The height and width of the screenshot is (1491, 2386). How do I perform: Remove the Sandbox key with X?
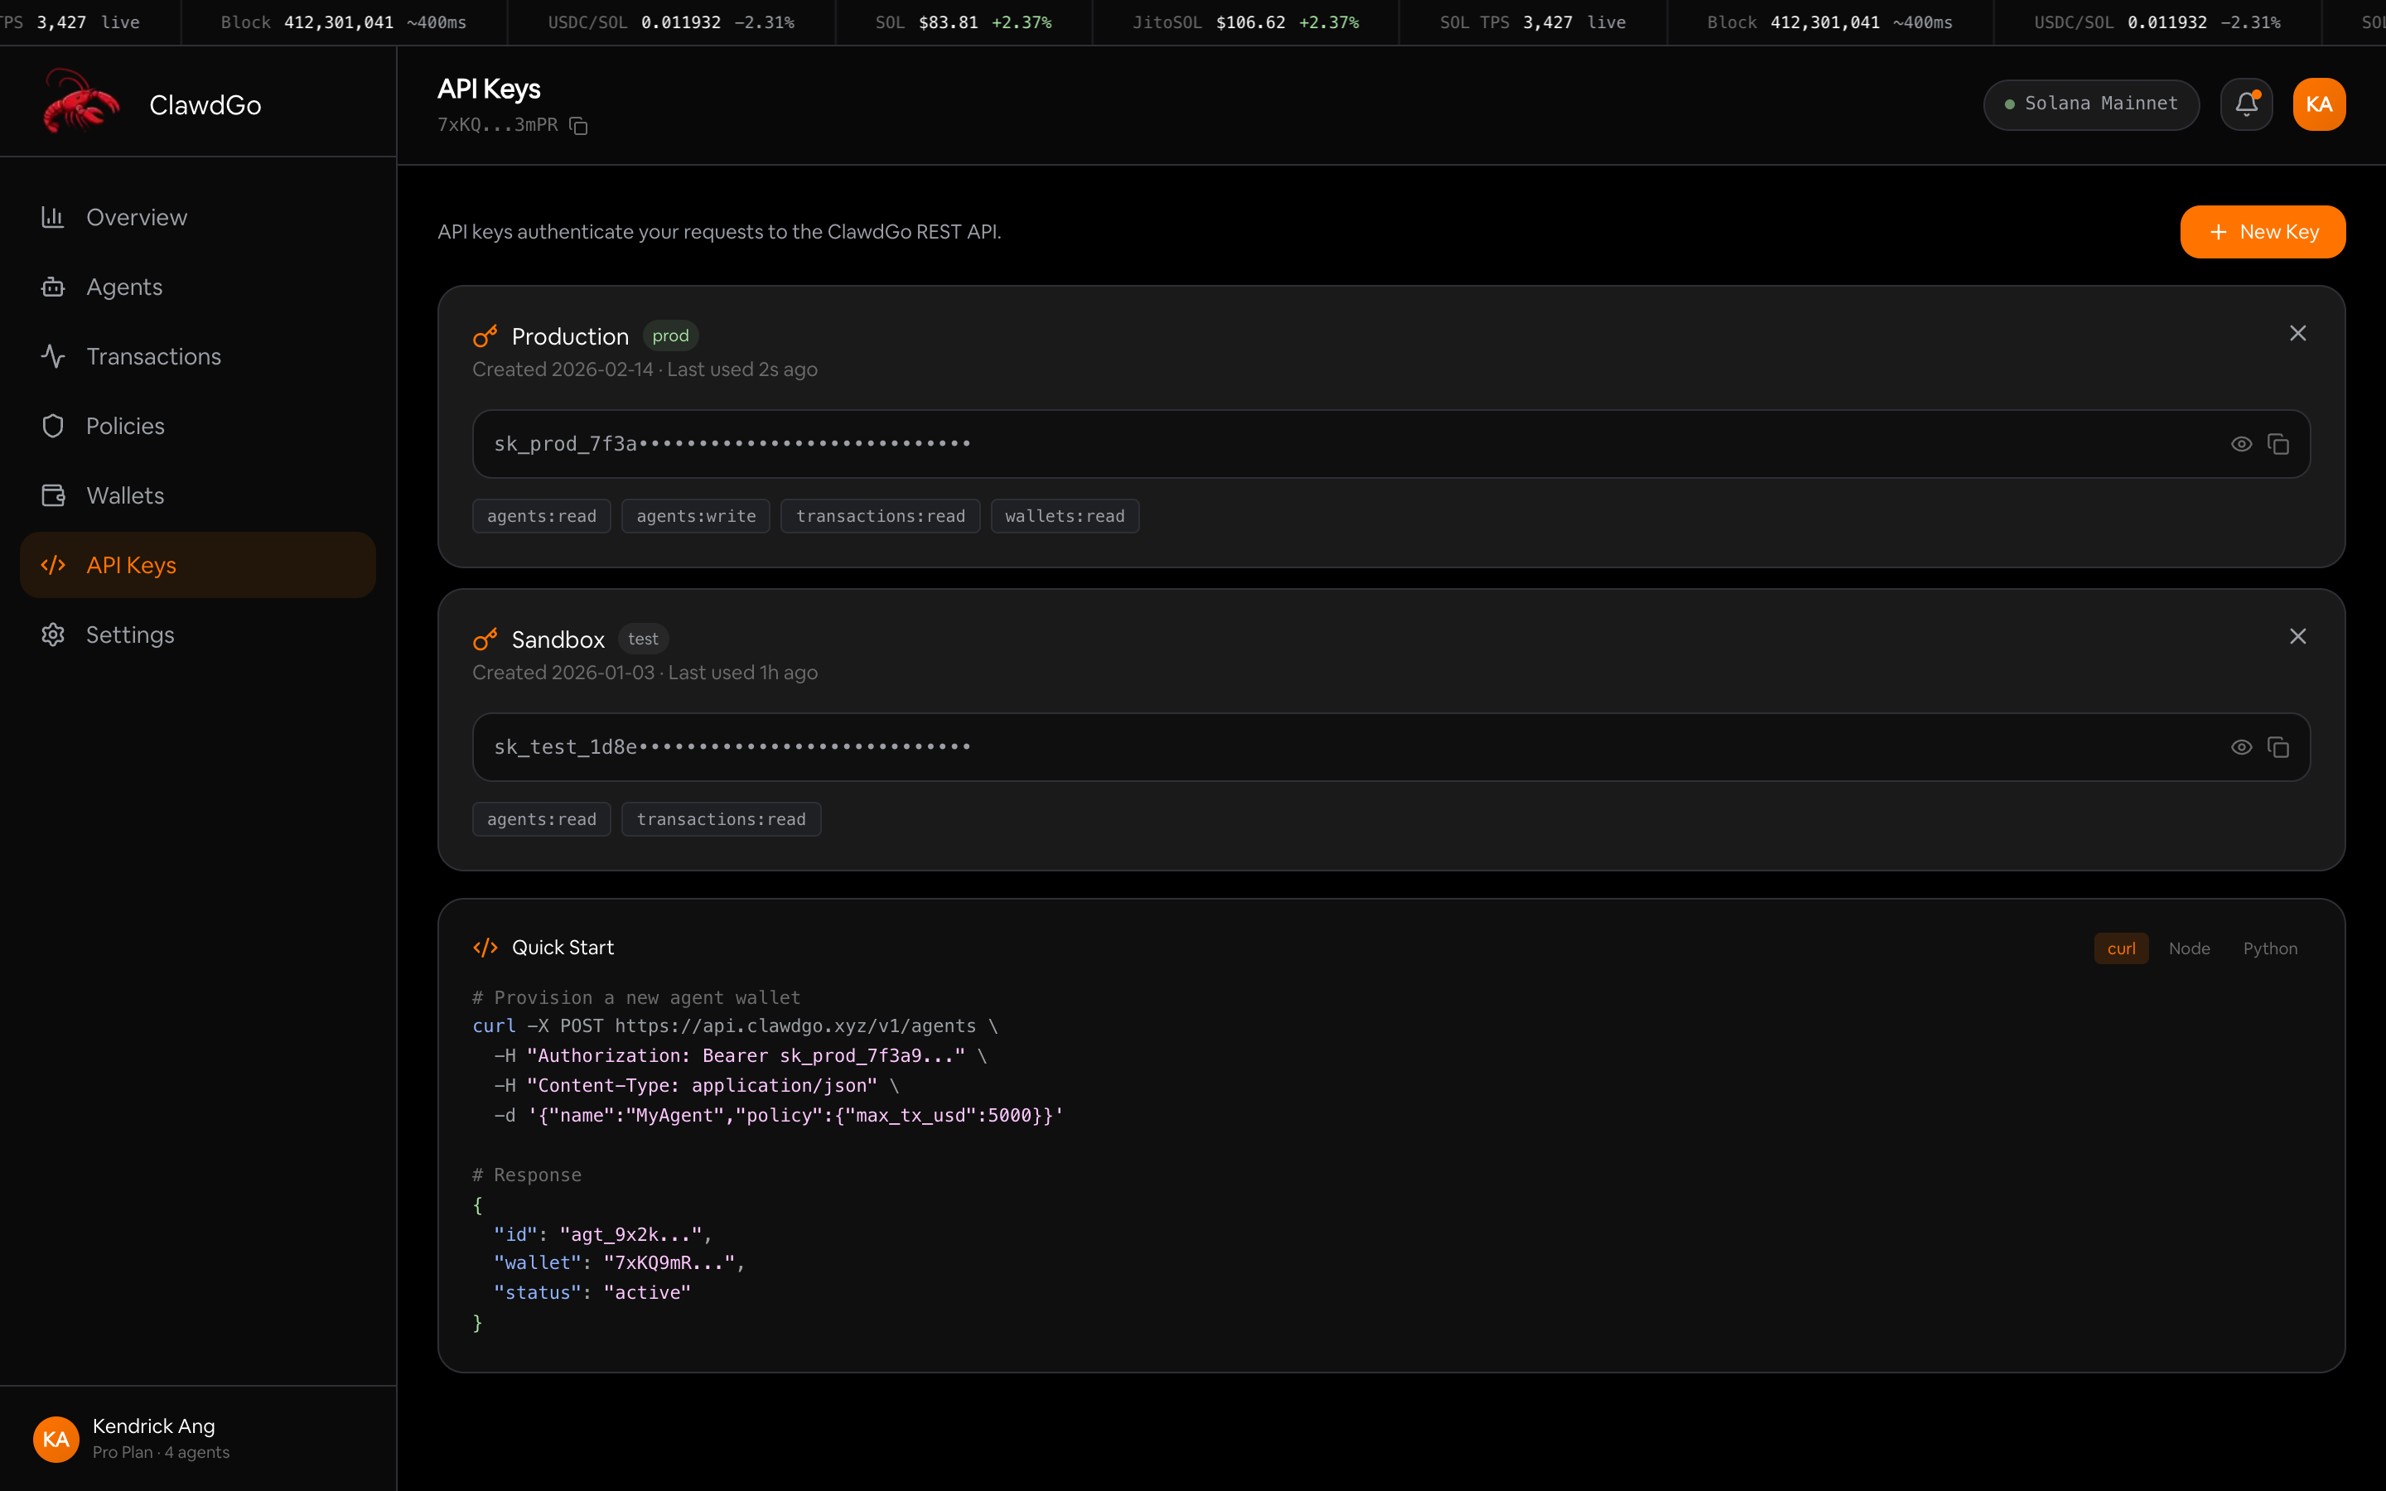click(2297, 637)
